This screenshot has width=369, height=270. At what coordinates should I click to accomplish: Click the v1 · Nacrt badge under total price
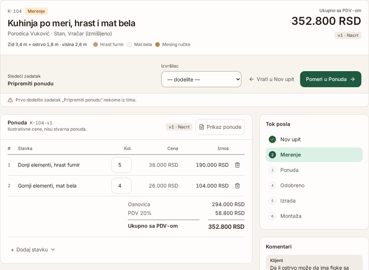point(348,35)
